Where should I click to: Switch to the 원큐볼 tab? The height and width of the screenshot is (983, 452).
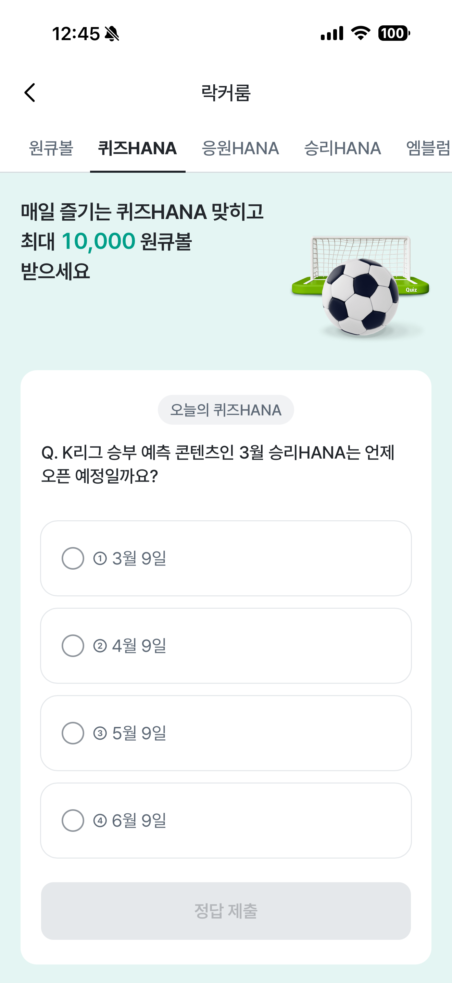point(51,148)
